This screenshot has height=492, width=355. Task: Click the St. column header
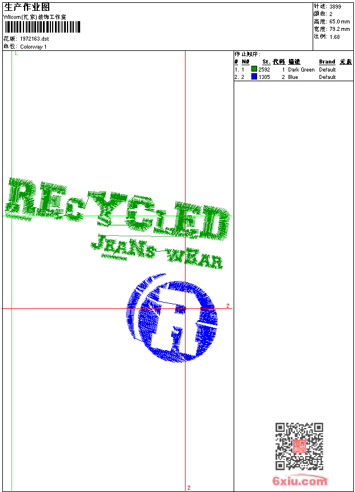[266, 62]
